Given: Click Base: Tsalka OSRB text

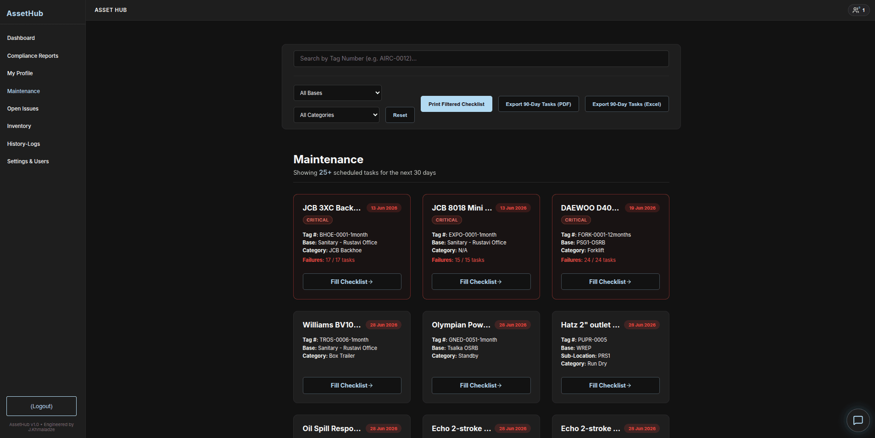Looking at the screenshot, I should coord(455,348).
